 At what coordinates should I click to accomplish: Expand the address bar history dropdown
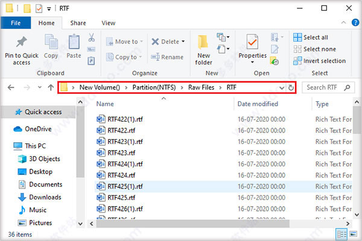(282, 88)
